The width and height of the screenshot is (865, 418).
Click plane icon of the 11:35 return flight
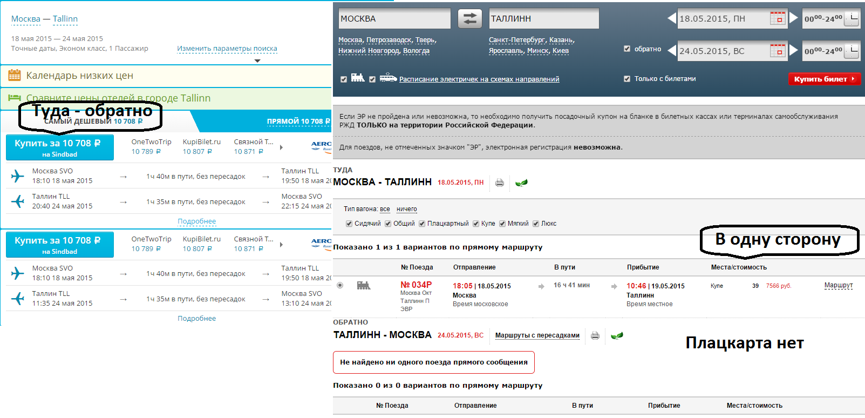click(x=18, y=299)
